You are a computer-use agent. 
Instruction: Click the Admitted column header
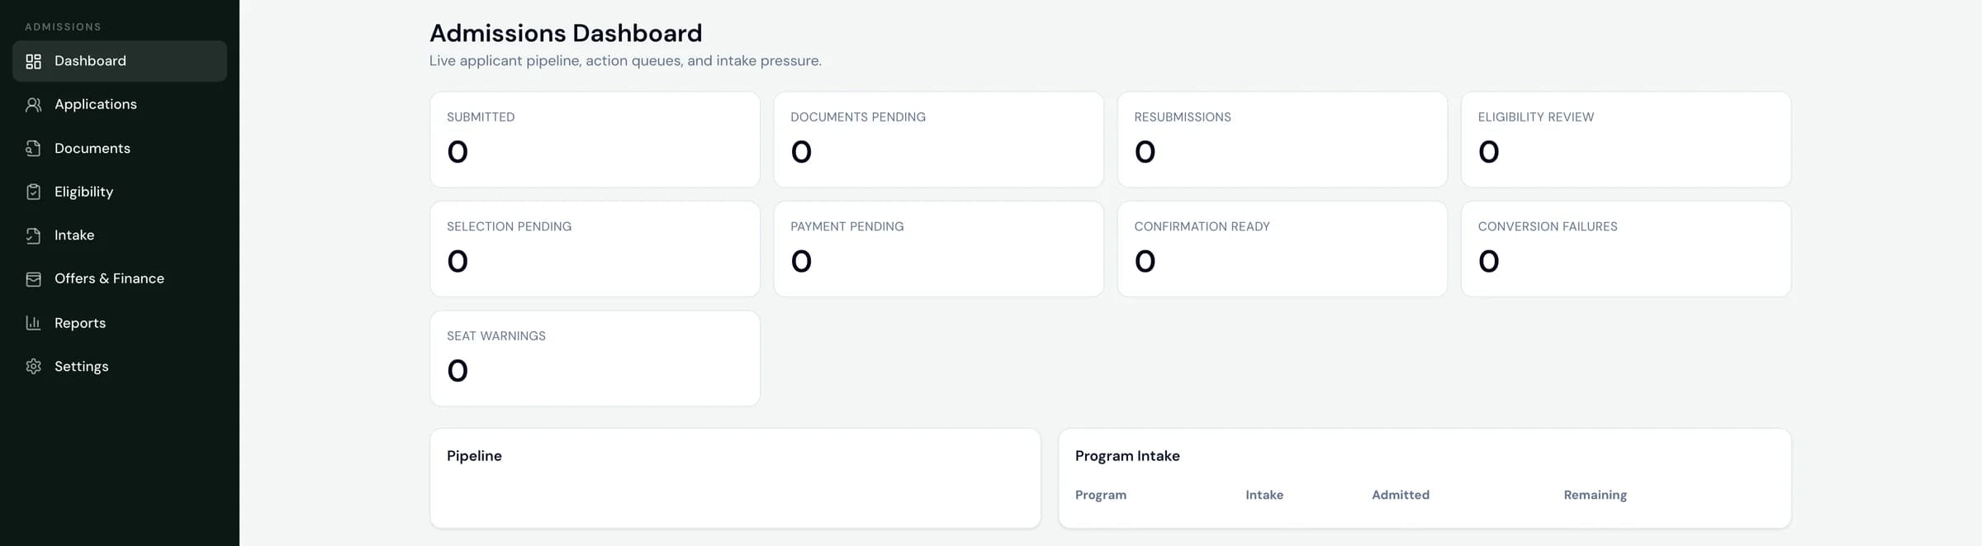click(1400, 495)
